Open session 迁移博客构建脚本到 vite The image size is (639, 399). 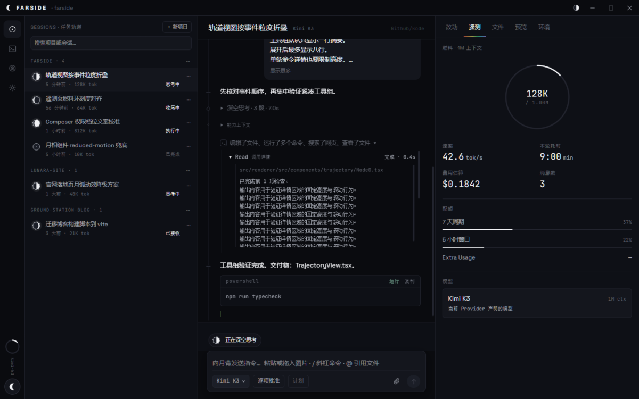point(111,228)
